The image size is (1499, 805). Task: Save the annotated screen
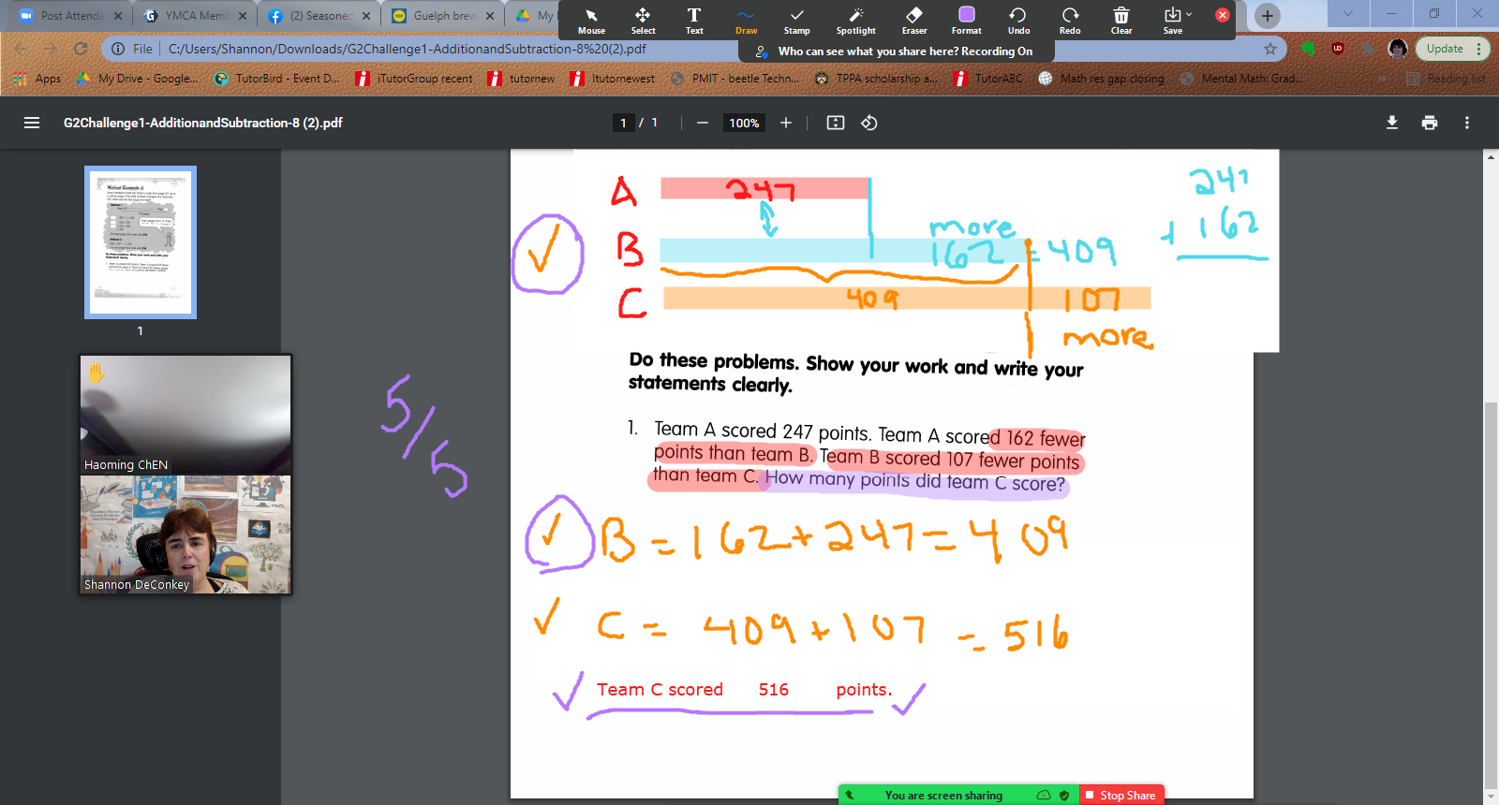coord(1172,21)
